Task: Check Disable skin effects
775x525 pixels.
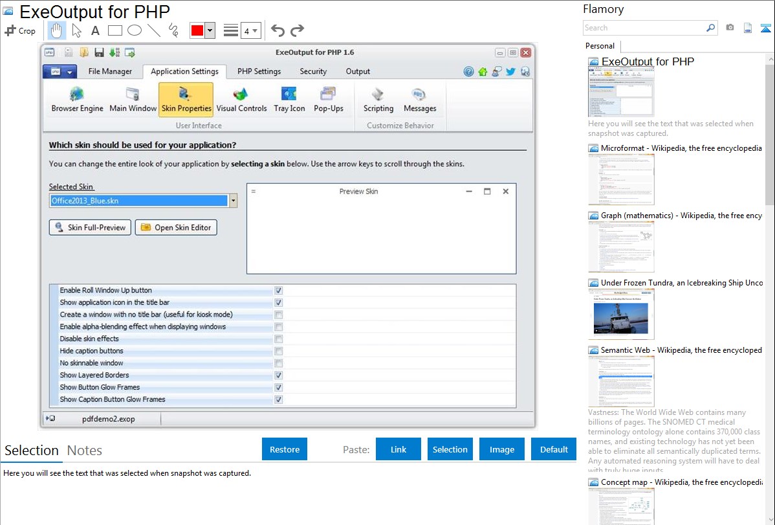Action: click(279, 339)
